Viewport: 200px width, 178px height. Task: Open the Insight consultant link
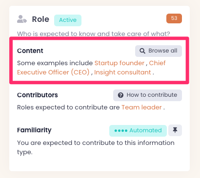(x=122, y=72)
